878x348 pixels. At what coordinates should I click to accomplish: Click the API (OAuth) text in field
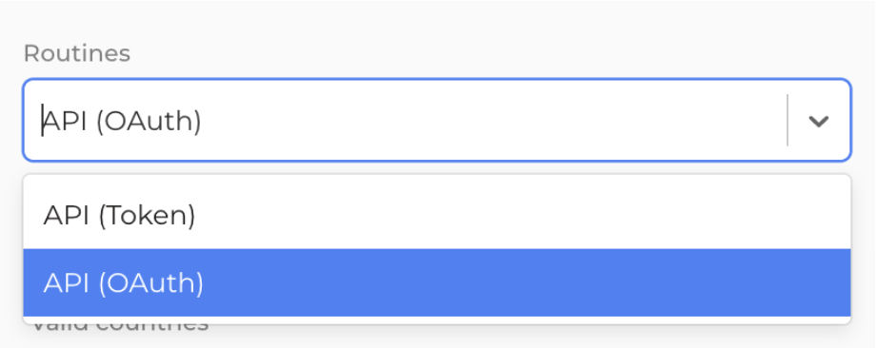tap(122, 121)
